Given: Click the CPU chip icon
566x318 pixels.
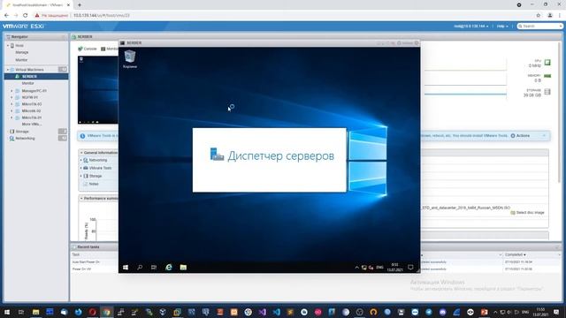Looking at the screenshot, I should tap(547, 63).
